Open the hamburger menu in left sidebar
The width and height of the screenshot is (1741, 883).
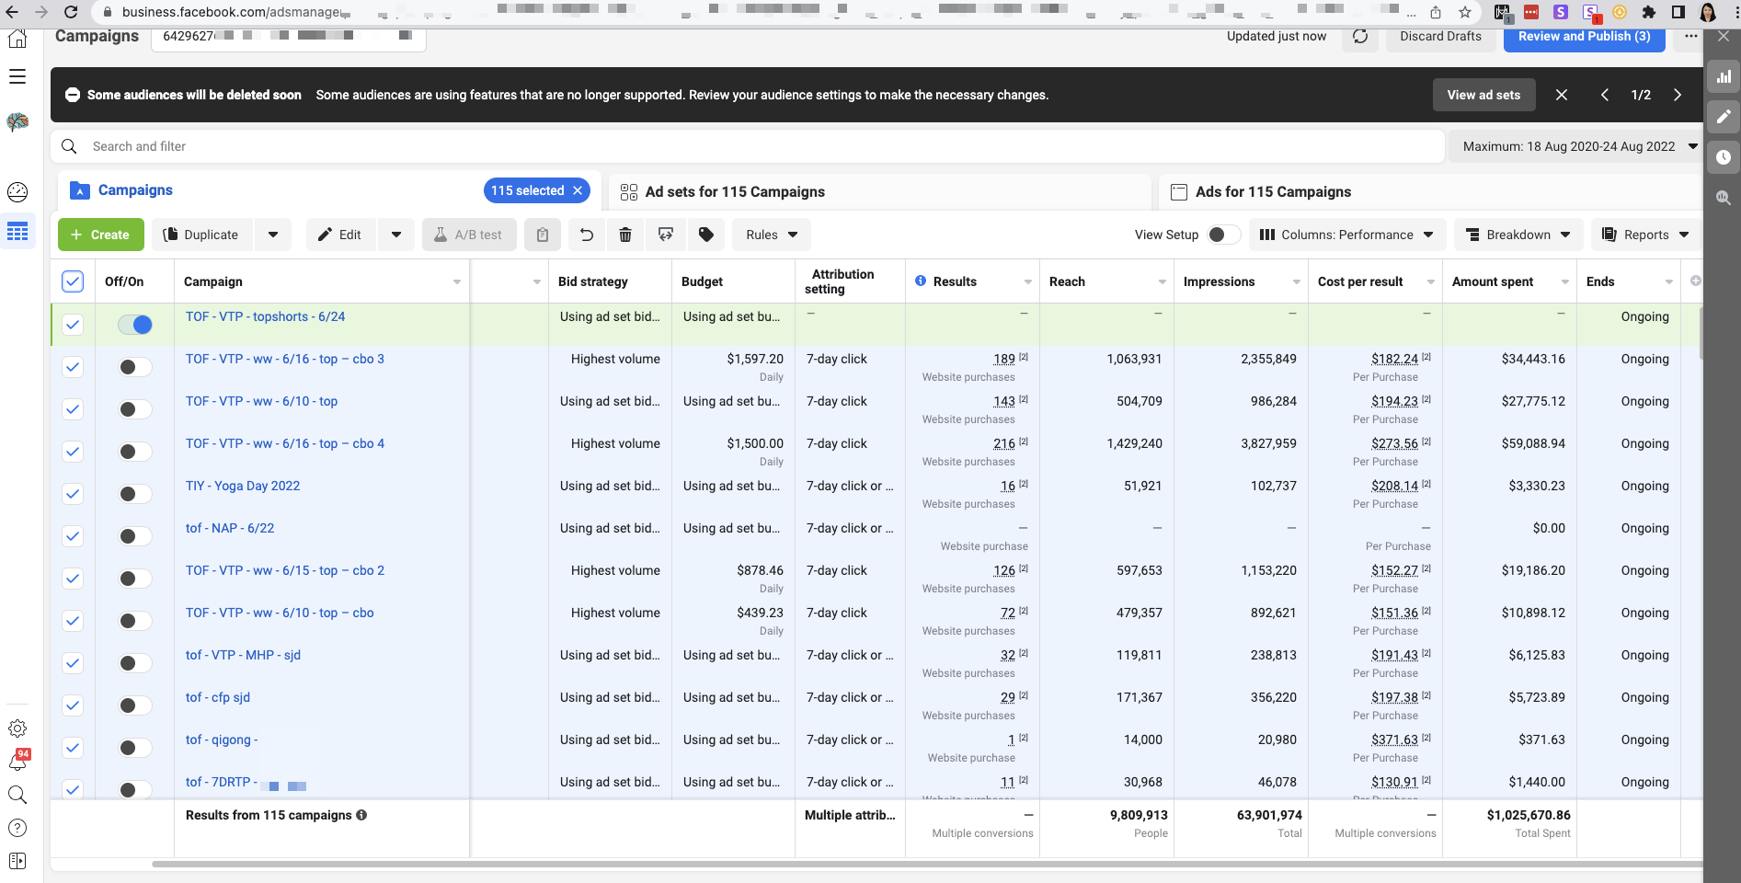click(17, 76)
